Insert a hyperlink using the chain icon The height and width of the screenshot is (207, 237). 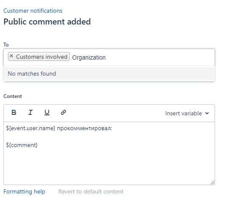pos(63,112)
